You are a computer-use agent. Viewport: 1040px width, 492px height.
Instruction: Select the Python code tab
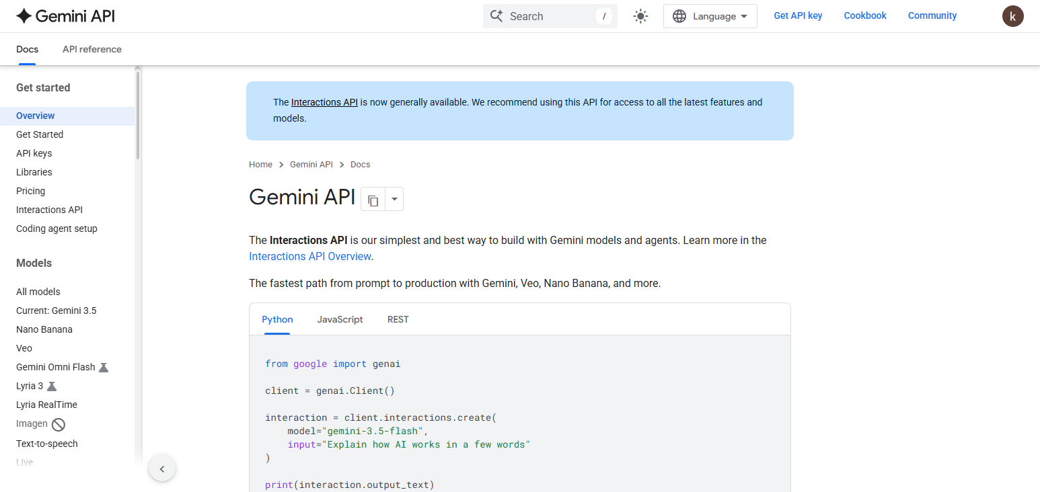(277, 319)
